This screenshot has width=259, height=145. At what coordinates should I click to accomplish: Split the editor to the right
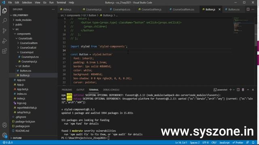[248, 9]
